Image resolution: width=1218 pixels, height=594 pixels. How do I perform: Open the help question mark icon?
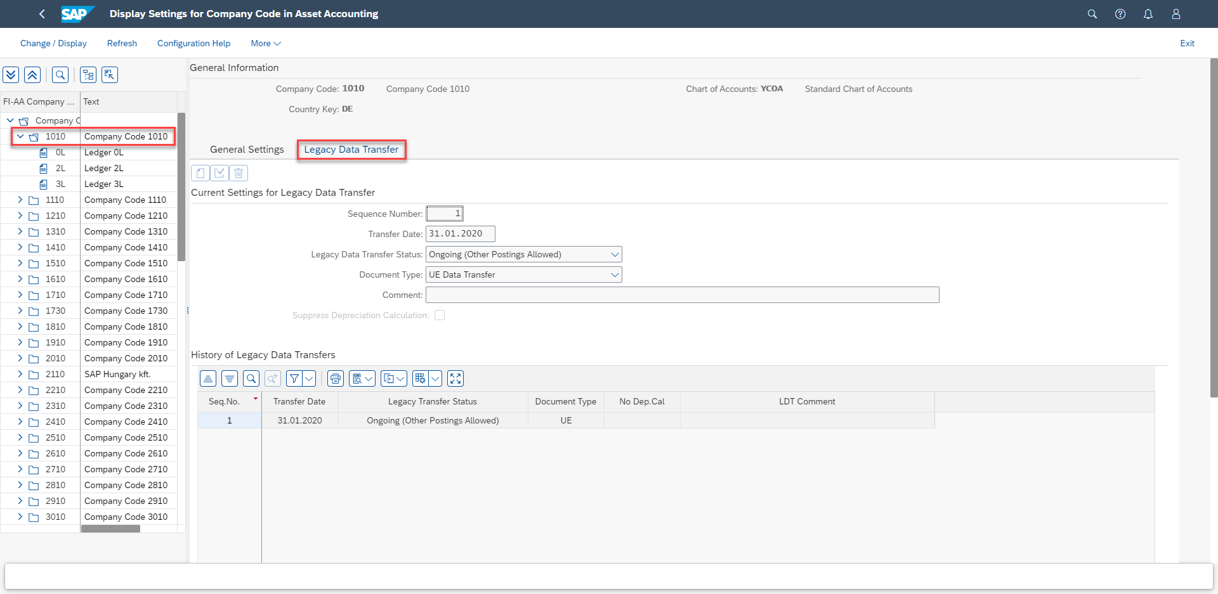click(x=1120, y=13)
